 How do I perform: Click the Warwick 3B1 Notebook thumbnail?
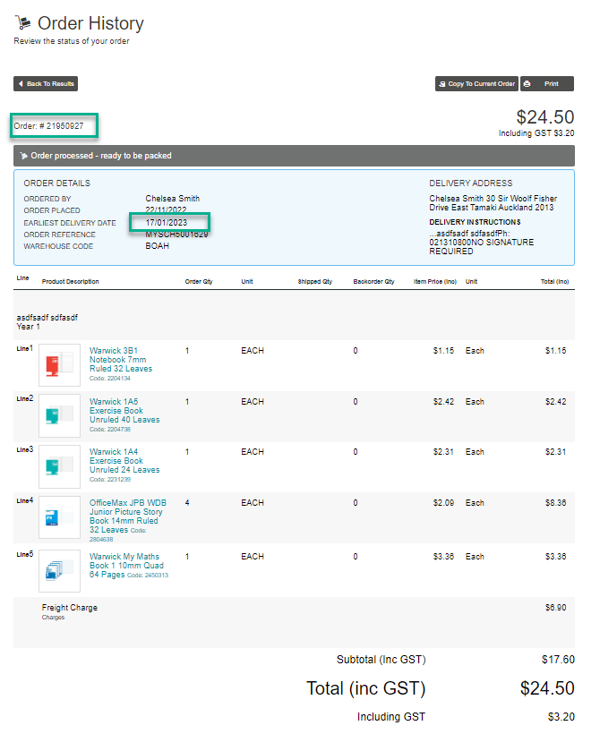click(59, 365)
